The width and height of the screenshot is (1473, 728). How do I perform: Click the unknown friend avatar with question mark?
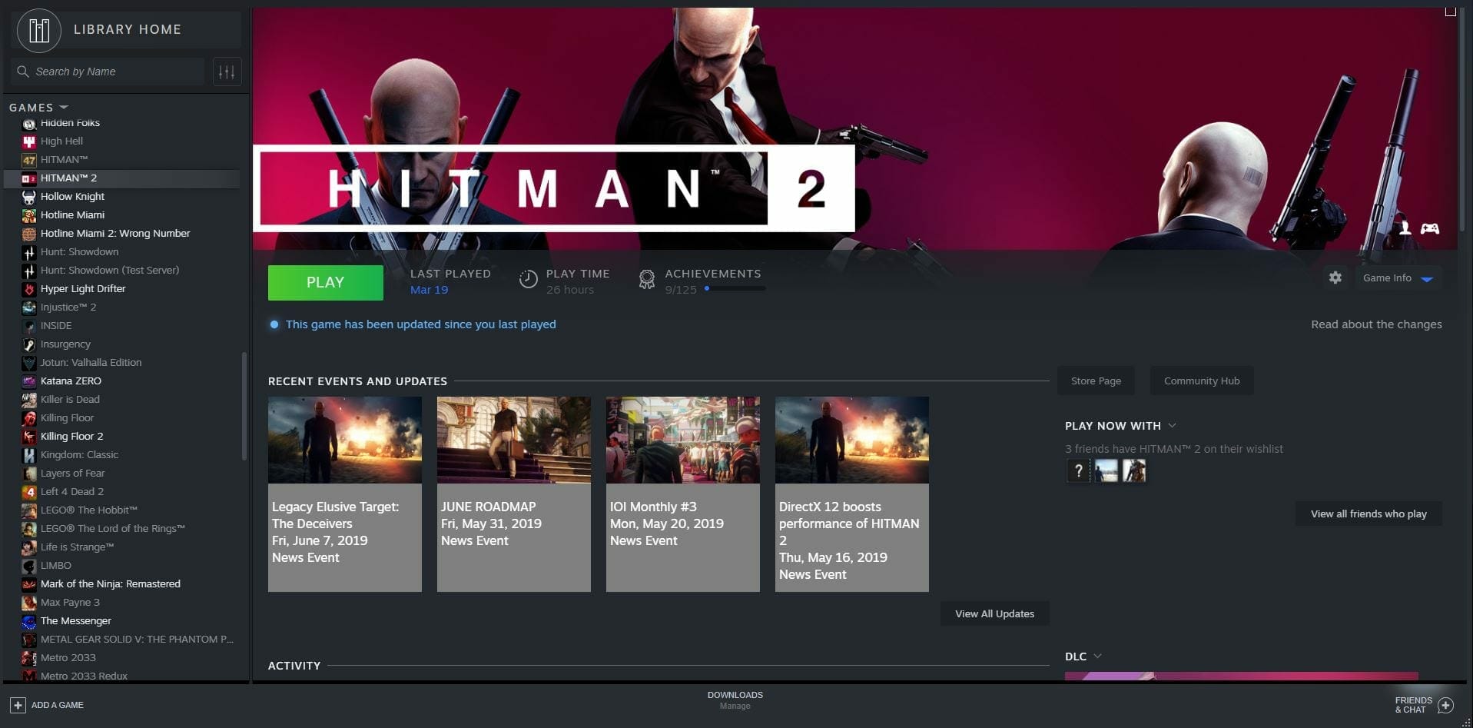1078,470
